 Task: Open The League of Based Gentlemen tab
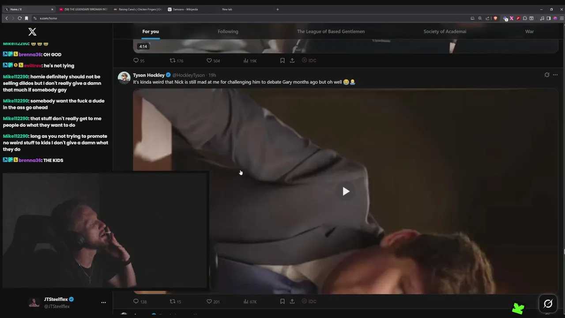331,31
